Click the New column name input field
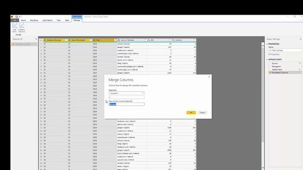This screenshot has height=170, width=303. 126,104
